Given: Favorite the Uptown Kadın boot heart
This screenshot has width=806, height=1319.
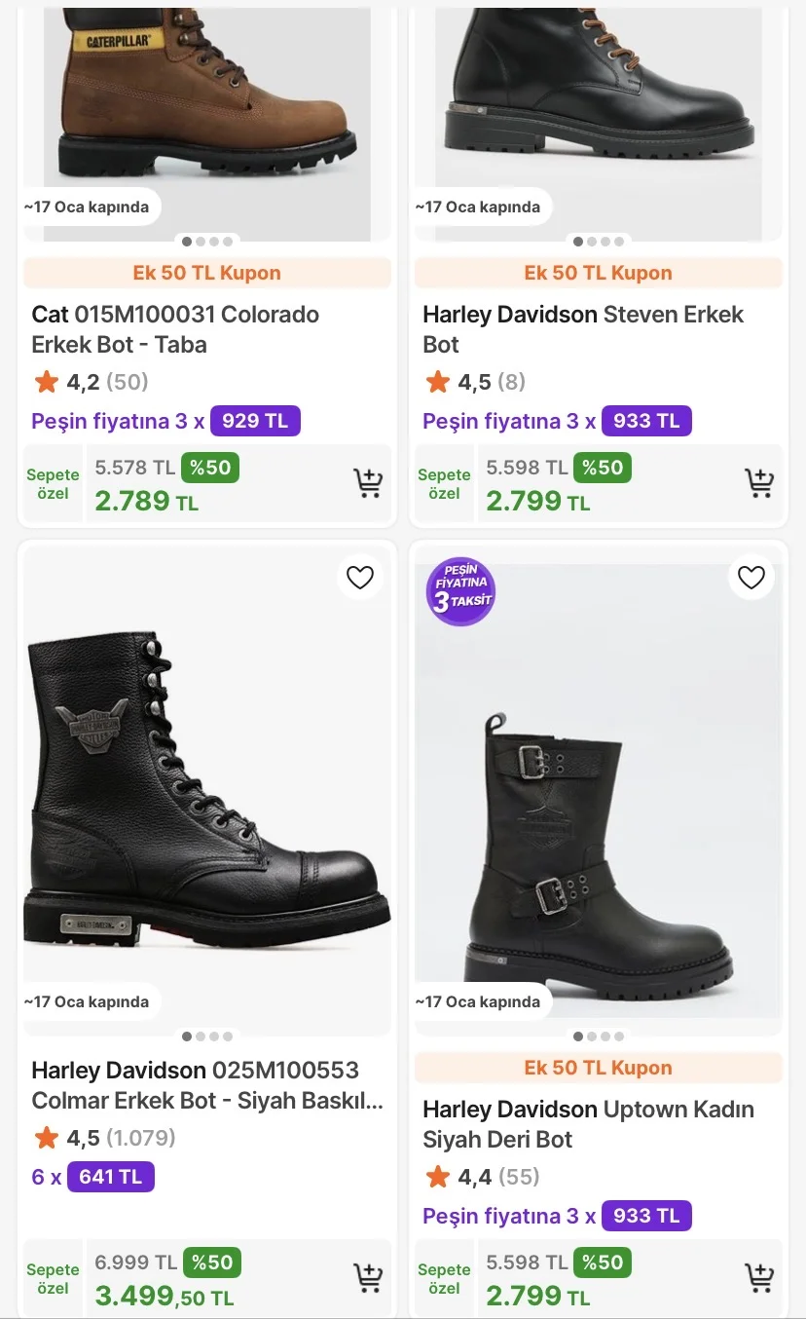Looking at the screenshot, I should 751,578.
